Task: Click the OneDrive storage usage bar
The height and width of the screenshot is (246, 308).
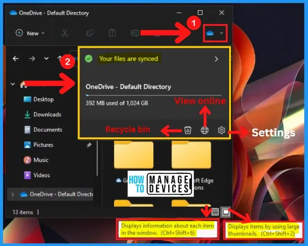Action: tap(153, 95)
